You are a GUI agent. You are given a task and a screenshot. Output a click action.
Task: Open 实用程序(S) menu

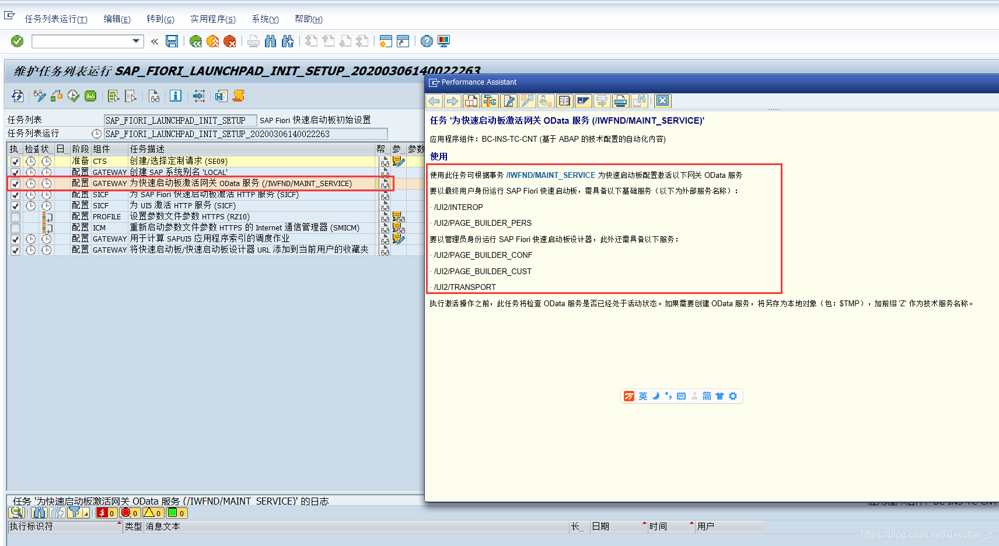click(213, 19)
